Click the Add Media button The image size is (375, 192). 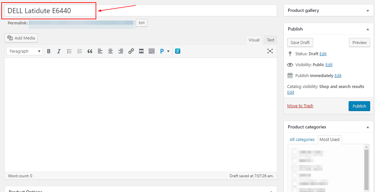coord(21,38)
